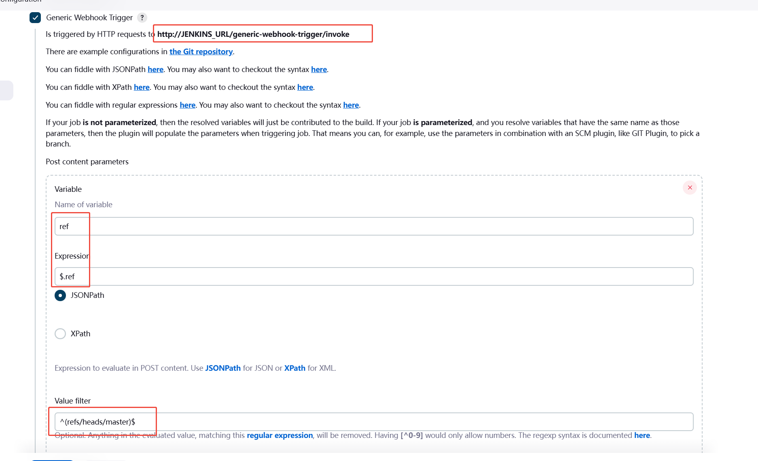The height and width of the screenshot is (461, 758).
Task: Delete the post content parameter with the red X
Action: 690,187
